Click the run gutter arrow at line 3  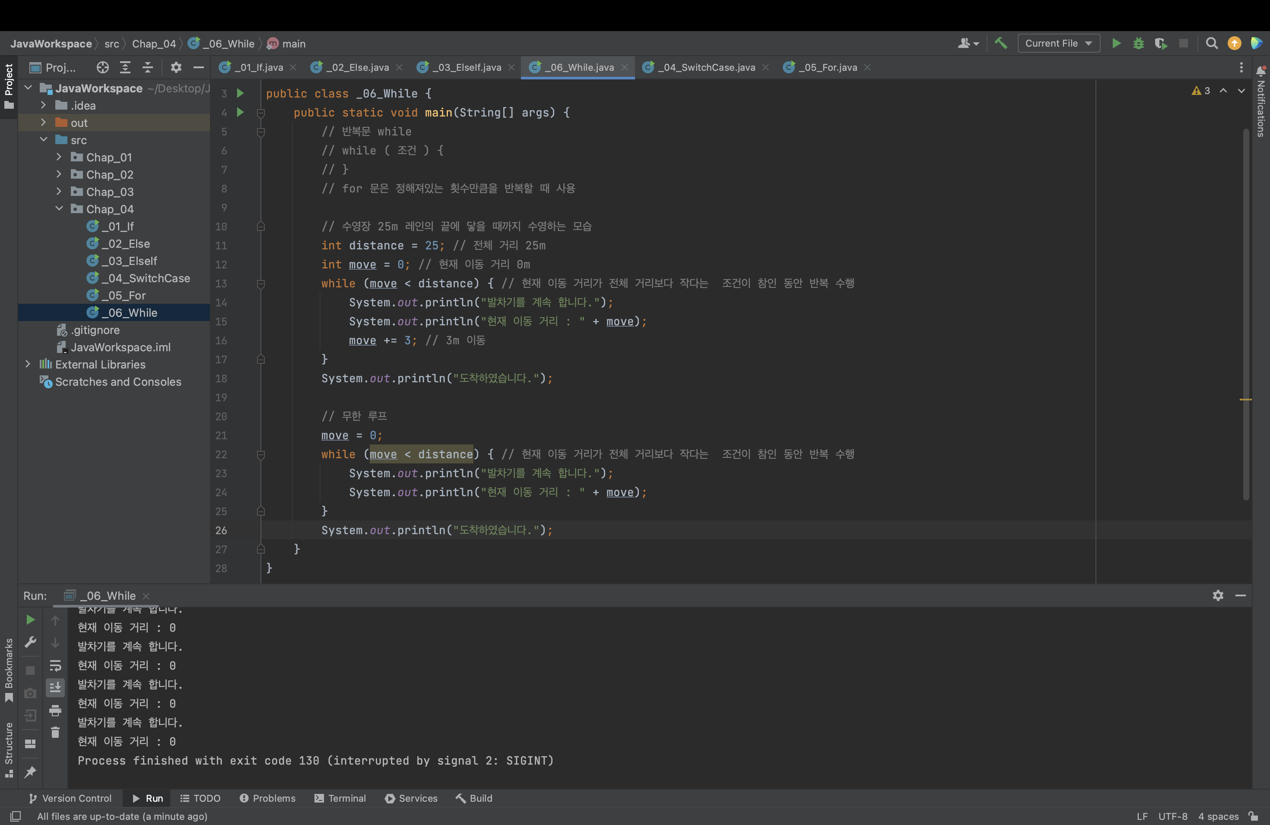pos(240,93)
